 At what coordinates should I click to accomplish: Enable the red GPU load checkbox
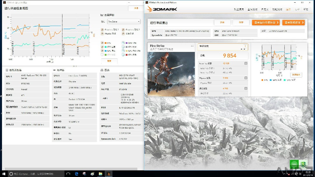123,55
